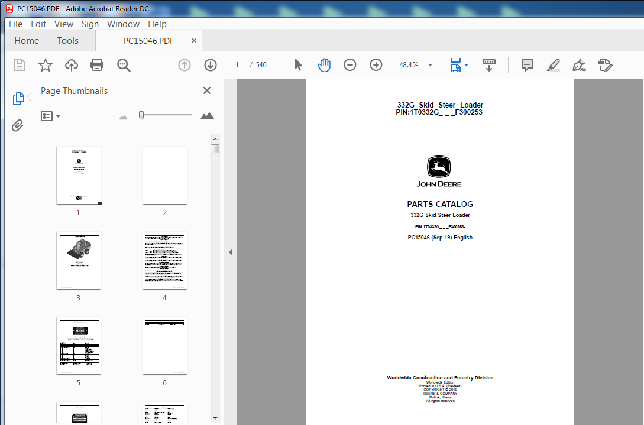This screenshot has width=644, height=425.
Task: Click the scrolling mode keyboard icon
Action: [488, 65]
